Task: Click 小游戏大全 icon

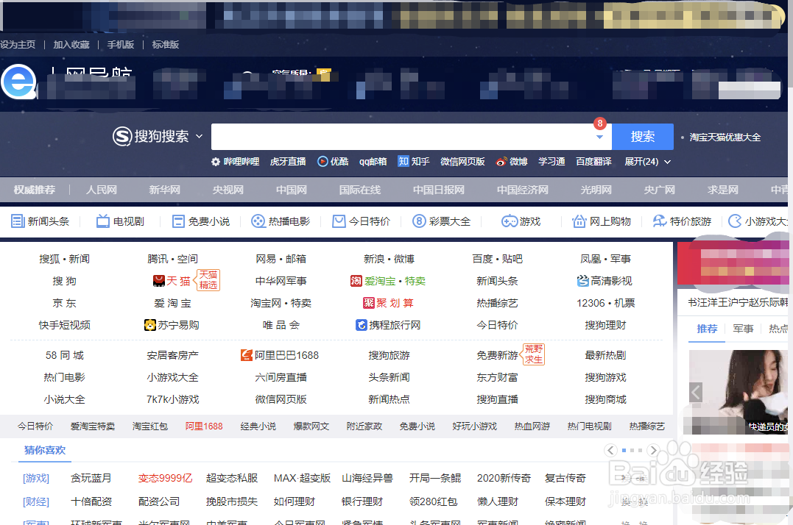Action: click(735, 221)
